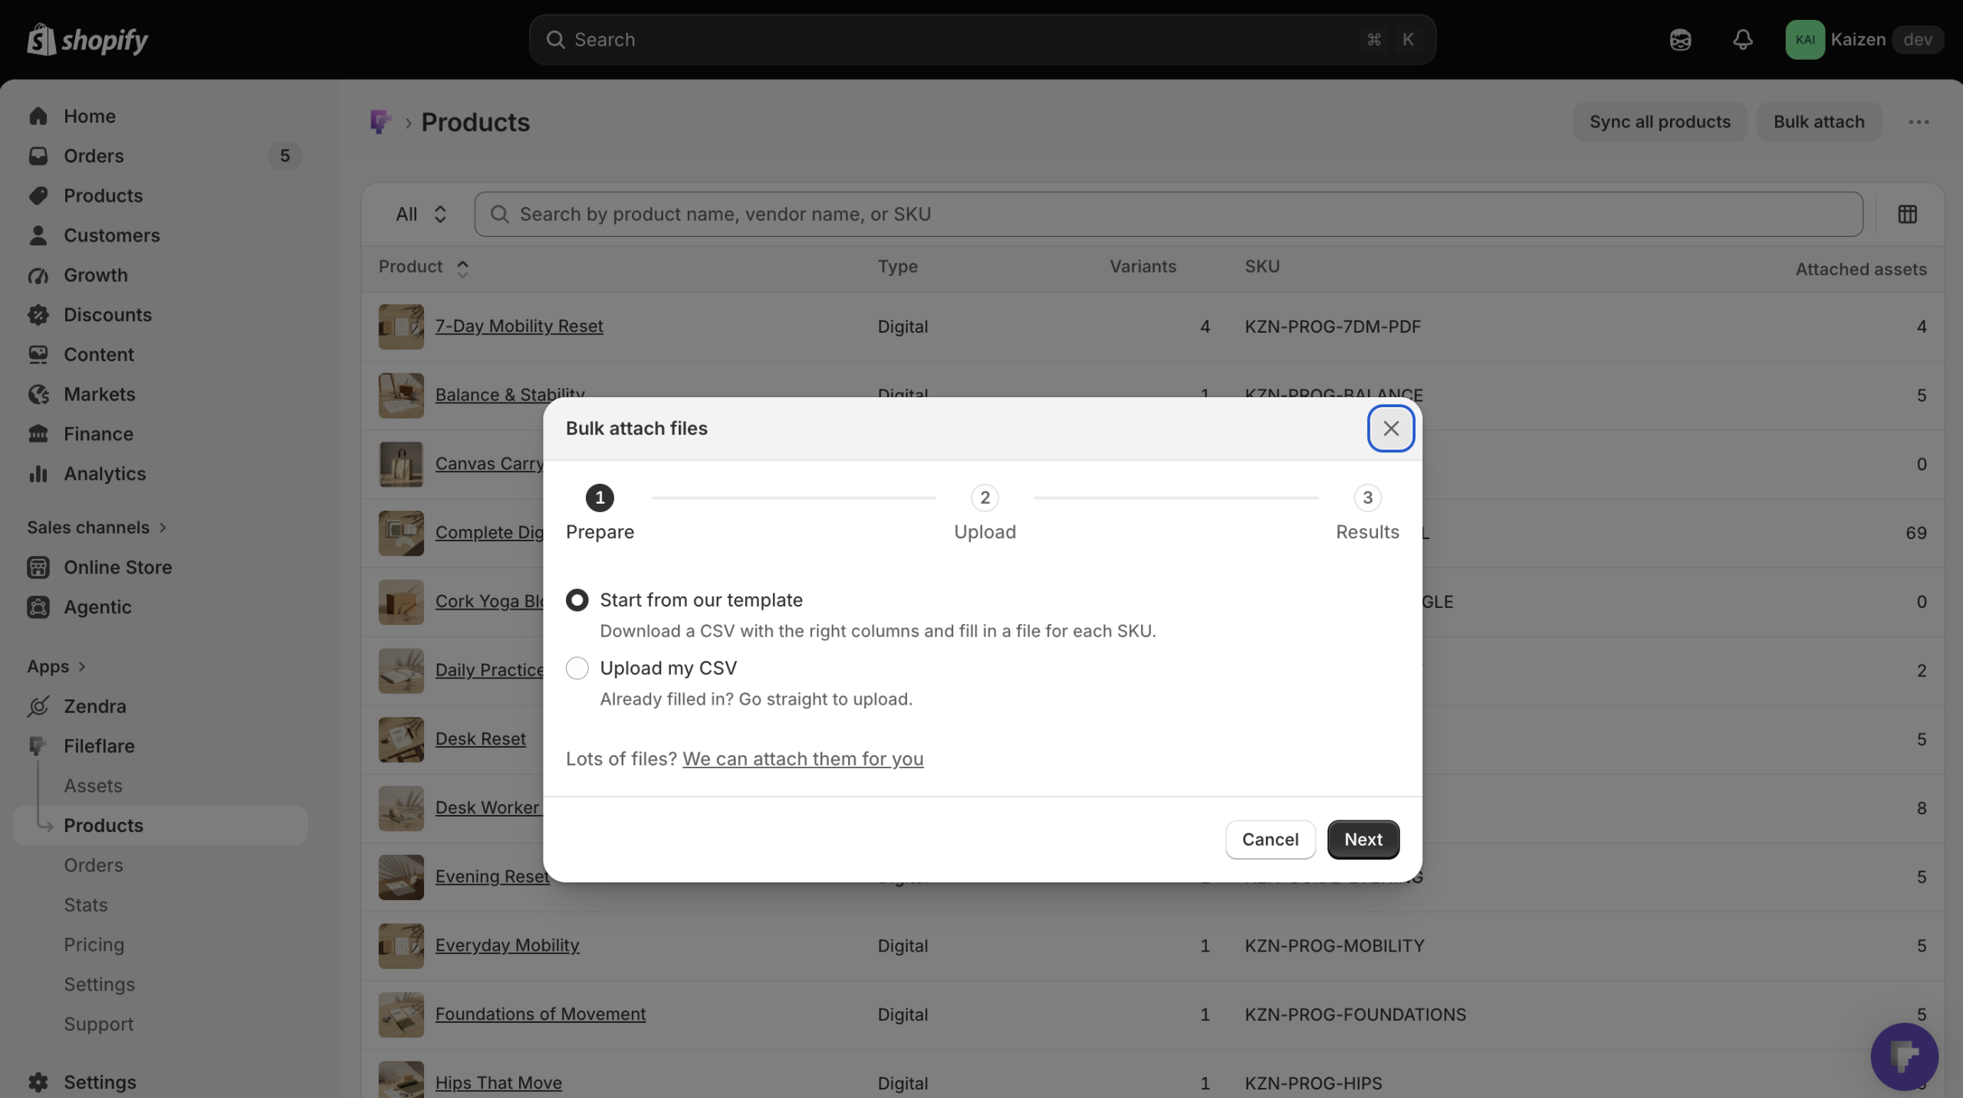Click step 3 Results in progress stepper
1963x1098 pixels.
pyautogui.click(x=1367, y=513)
